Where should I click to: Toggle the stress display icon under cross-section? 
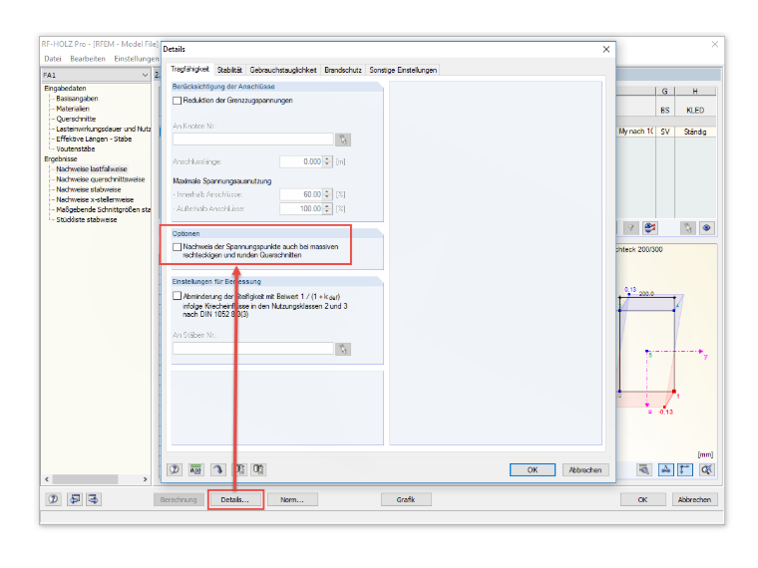tap(665, 469)
